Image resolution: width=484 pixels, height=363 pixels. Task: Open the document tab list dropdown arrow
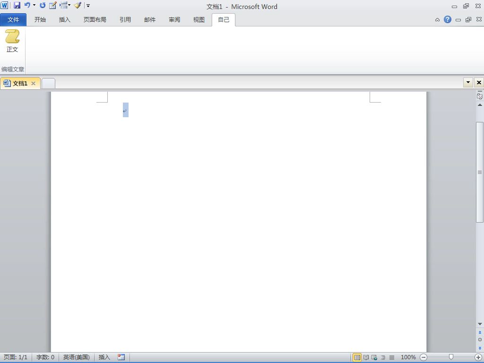coord(468,82)
